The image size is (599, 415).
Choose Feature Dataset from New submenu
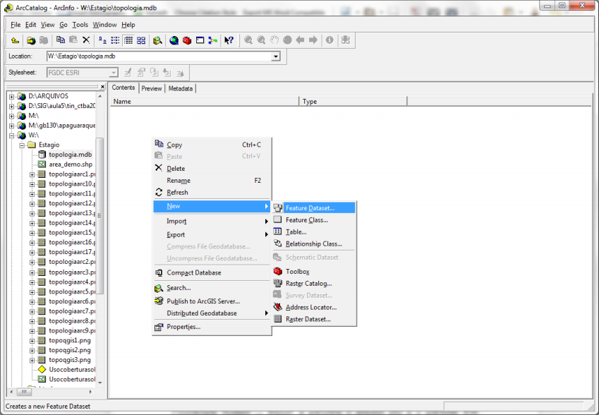[314, 208]
